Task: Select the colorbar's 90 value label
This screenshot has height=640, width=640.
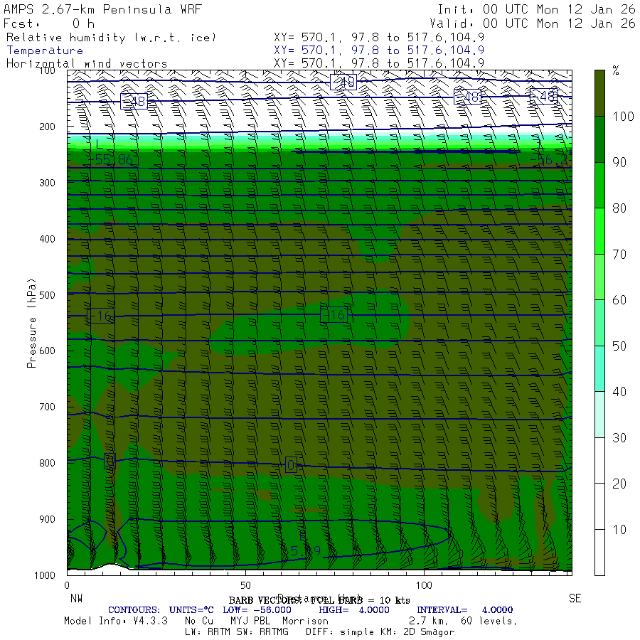Action: [619, 162]
